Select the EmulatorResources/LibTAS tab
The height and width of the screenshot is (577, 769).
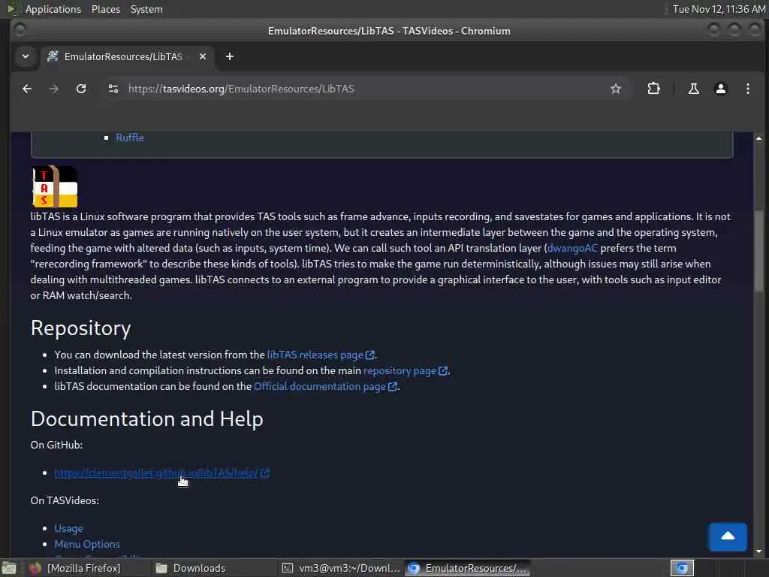click(x=122, y=56)
